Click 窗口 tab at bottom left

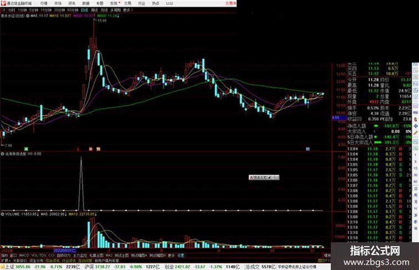coord(13,255)
